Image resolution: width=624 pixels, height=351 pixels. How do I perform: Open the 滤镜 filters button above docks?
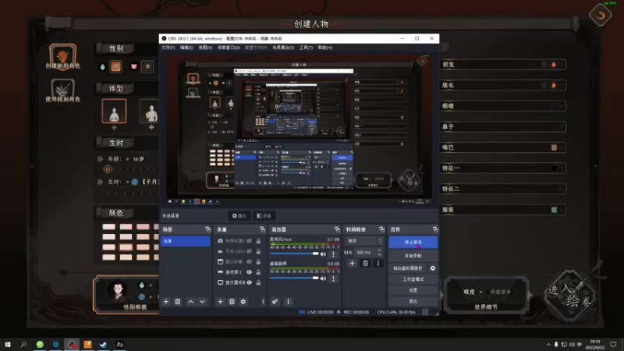coord(264,216)
